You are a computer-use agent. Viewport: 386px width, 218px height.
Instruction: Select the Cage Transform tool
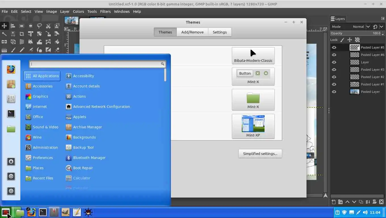[x=48, y=42]
